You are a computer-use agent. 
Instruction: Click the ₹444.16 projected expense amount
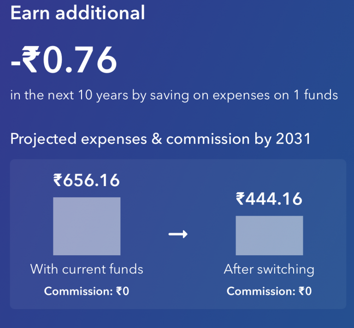(x=269, y=199)
